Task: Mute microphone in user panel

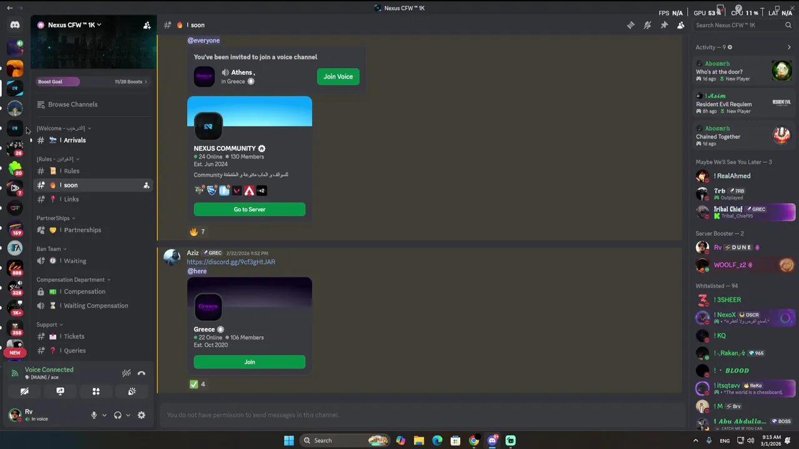Action: 94,415
